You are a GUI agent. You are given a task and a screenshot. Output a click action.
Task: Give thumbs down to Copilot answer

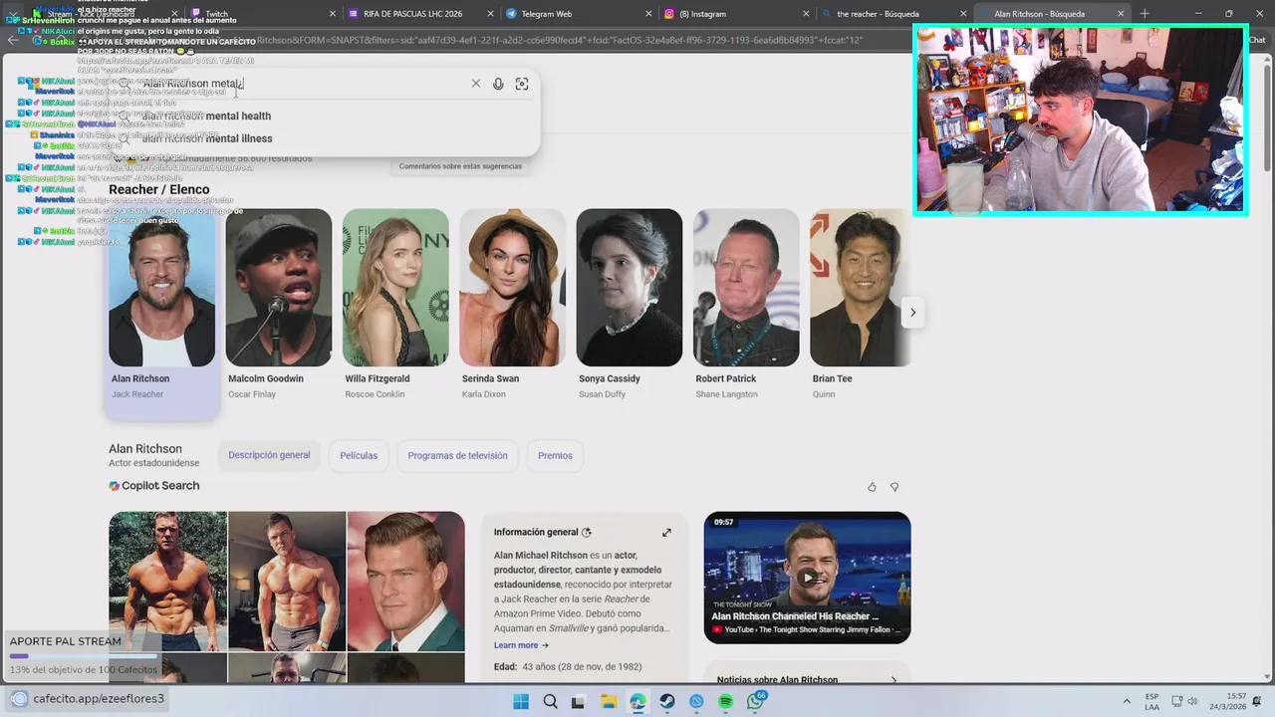pyautogui.click(x=893, y=487)
